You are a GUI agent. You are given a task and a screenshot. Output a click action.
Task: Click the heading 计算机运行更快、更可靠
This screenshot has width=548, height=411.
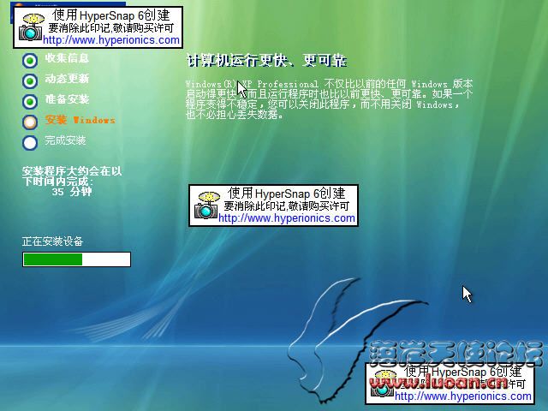coord(266,61)
